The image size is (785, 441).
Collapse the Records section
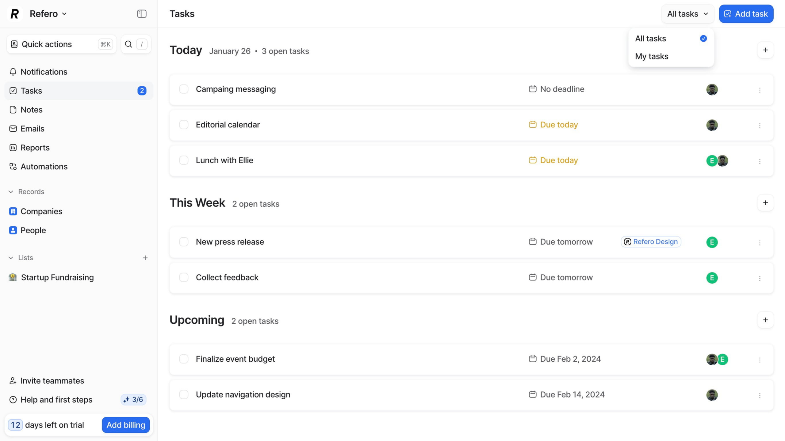click(11, 192)
